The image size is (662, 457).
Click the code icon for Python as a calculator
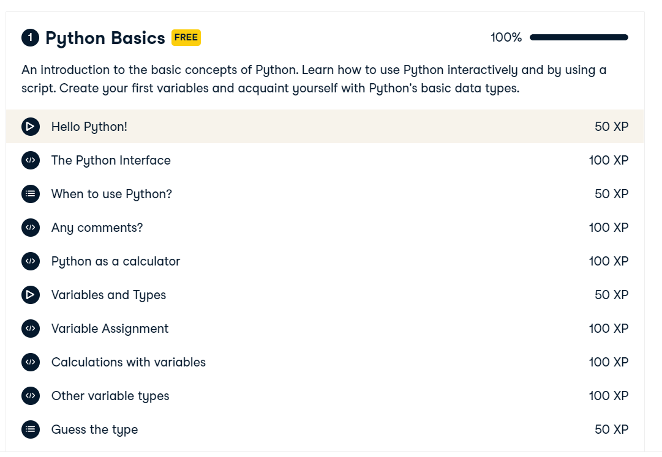[31, 261]
